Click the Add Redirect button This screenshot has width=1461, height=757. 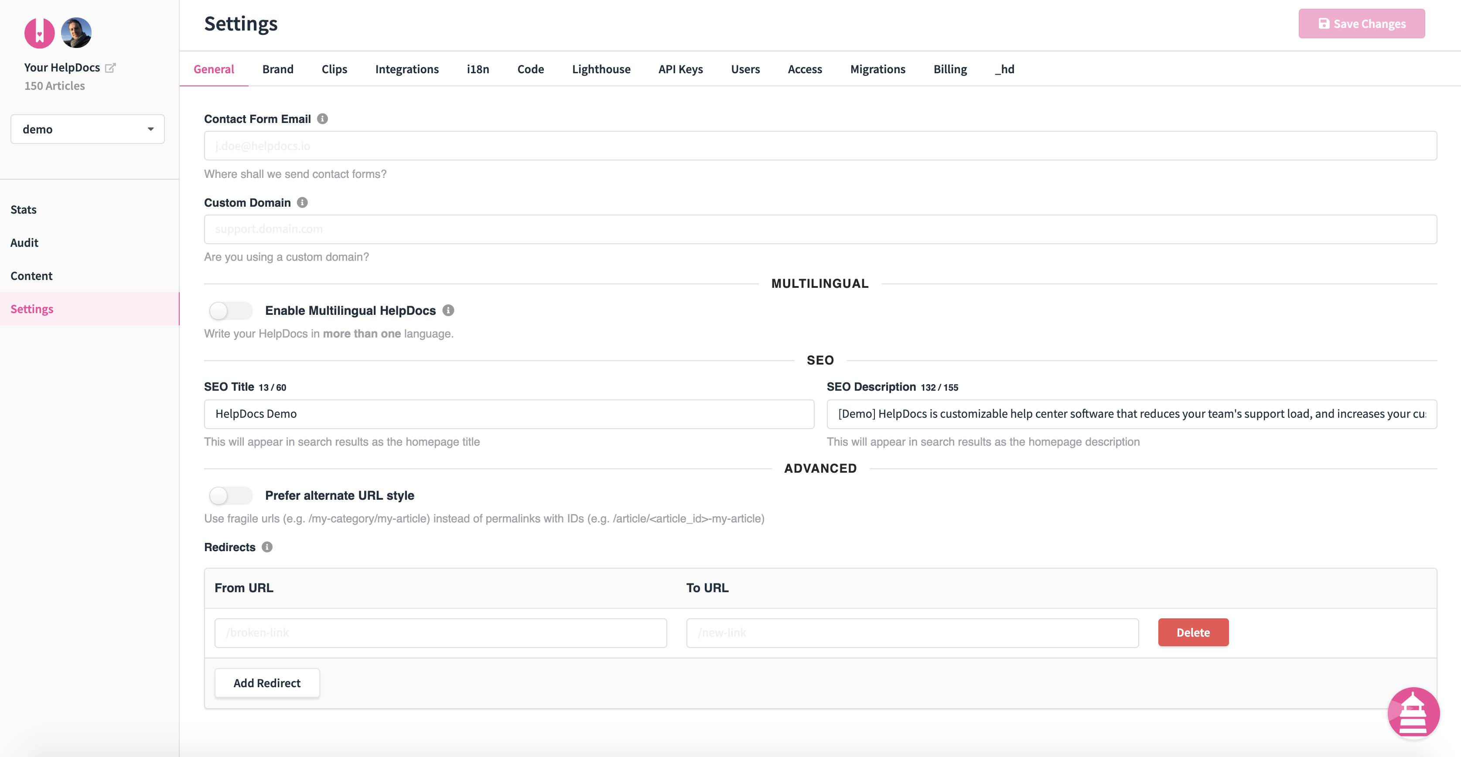(266, 683)
